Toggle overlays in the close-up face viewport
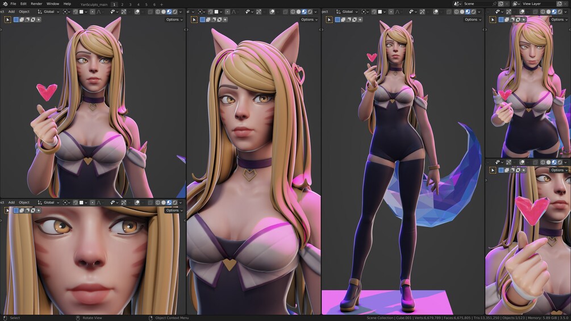The height and width of the screenshot is (321, 571). (x=137, y=202)
